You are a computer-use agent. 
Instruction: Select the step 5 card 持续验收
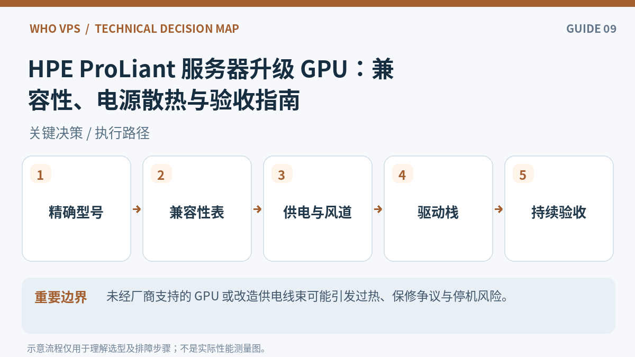[x=559, y=208]
